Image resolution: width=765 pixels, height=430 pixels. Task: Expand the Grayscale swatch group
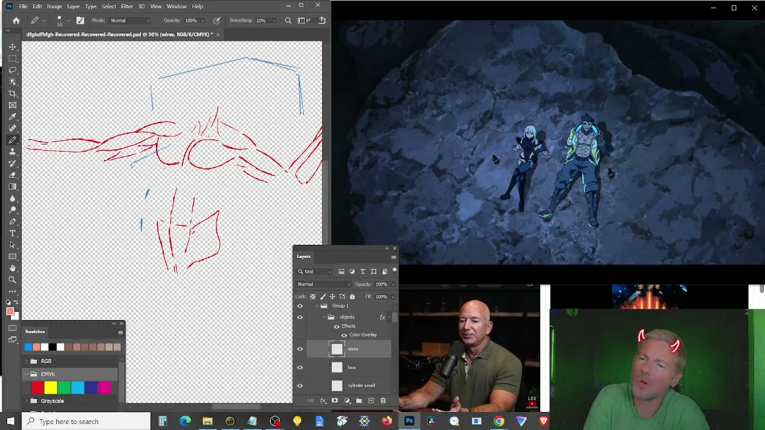pos(26,401)
